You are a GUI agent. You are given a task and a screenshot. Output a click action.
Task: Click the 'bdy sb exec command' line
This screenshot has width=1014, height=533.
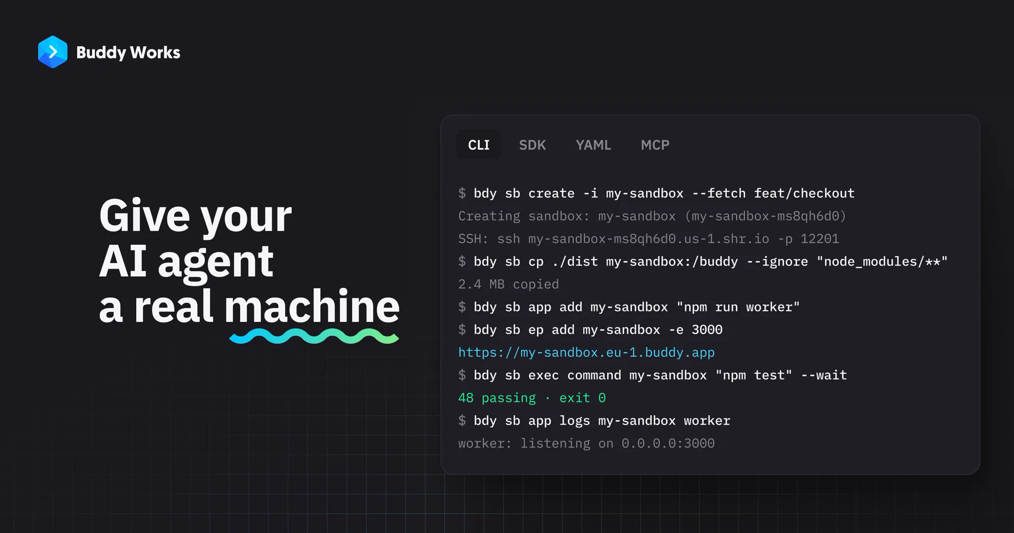tap(653, 375)
